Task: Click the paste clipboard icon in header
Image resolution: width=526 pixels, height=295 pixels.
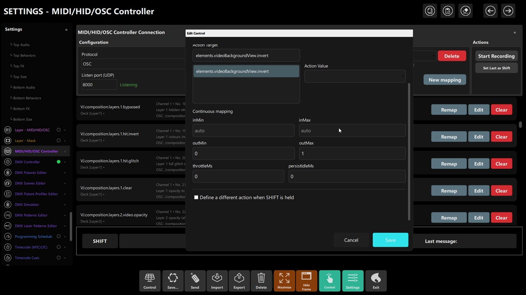Action: pos(448,11)
